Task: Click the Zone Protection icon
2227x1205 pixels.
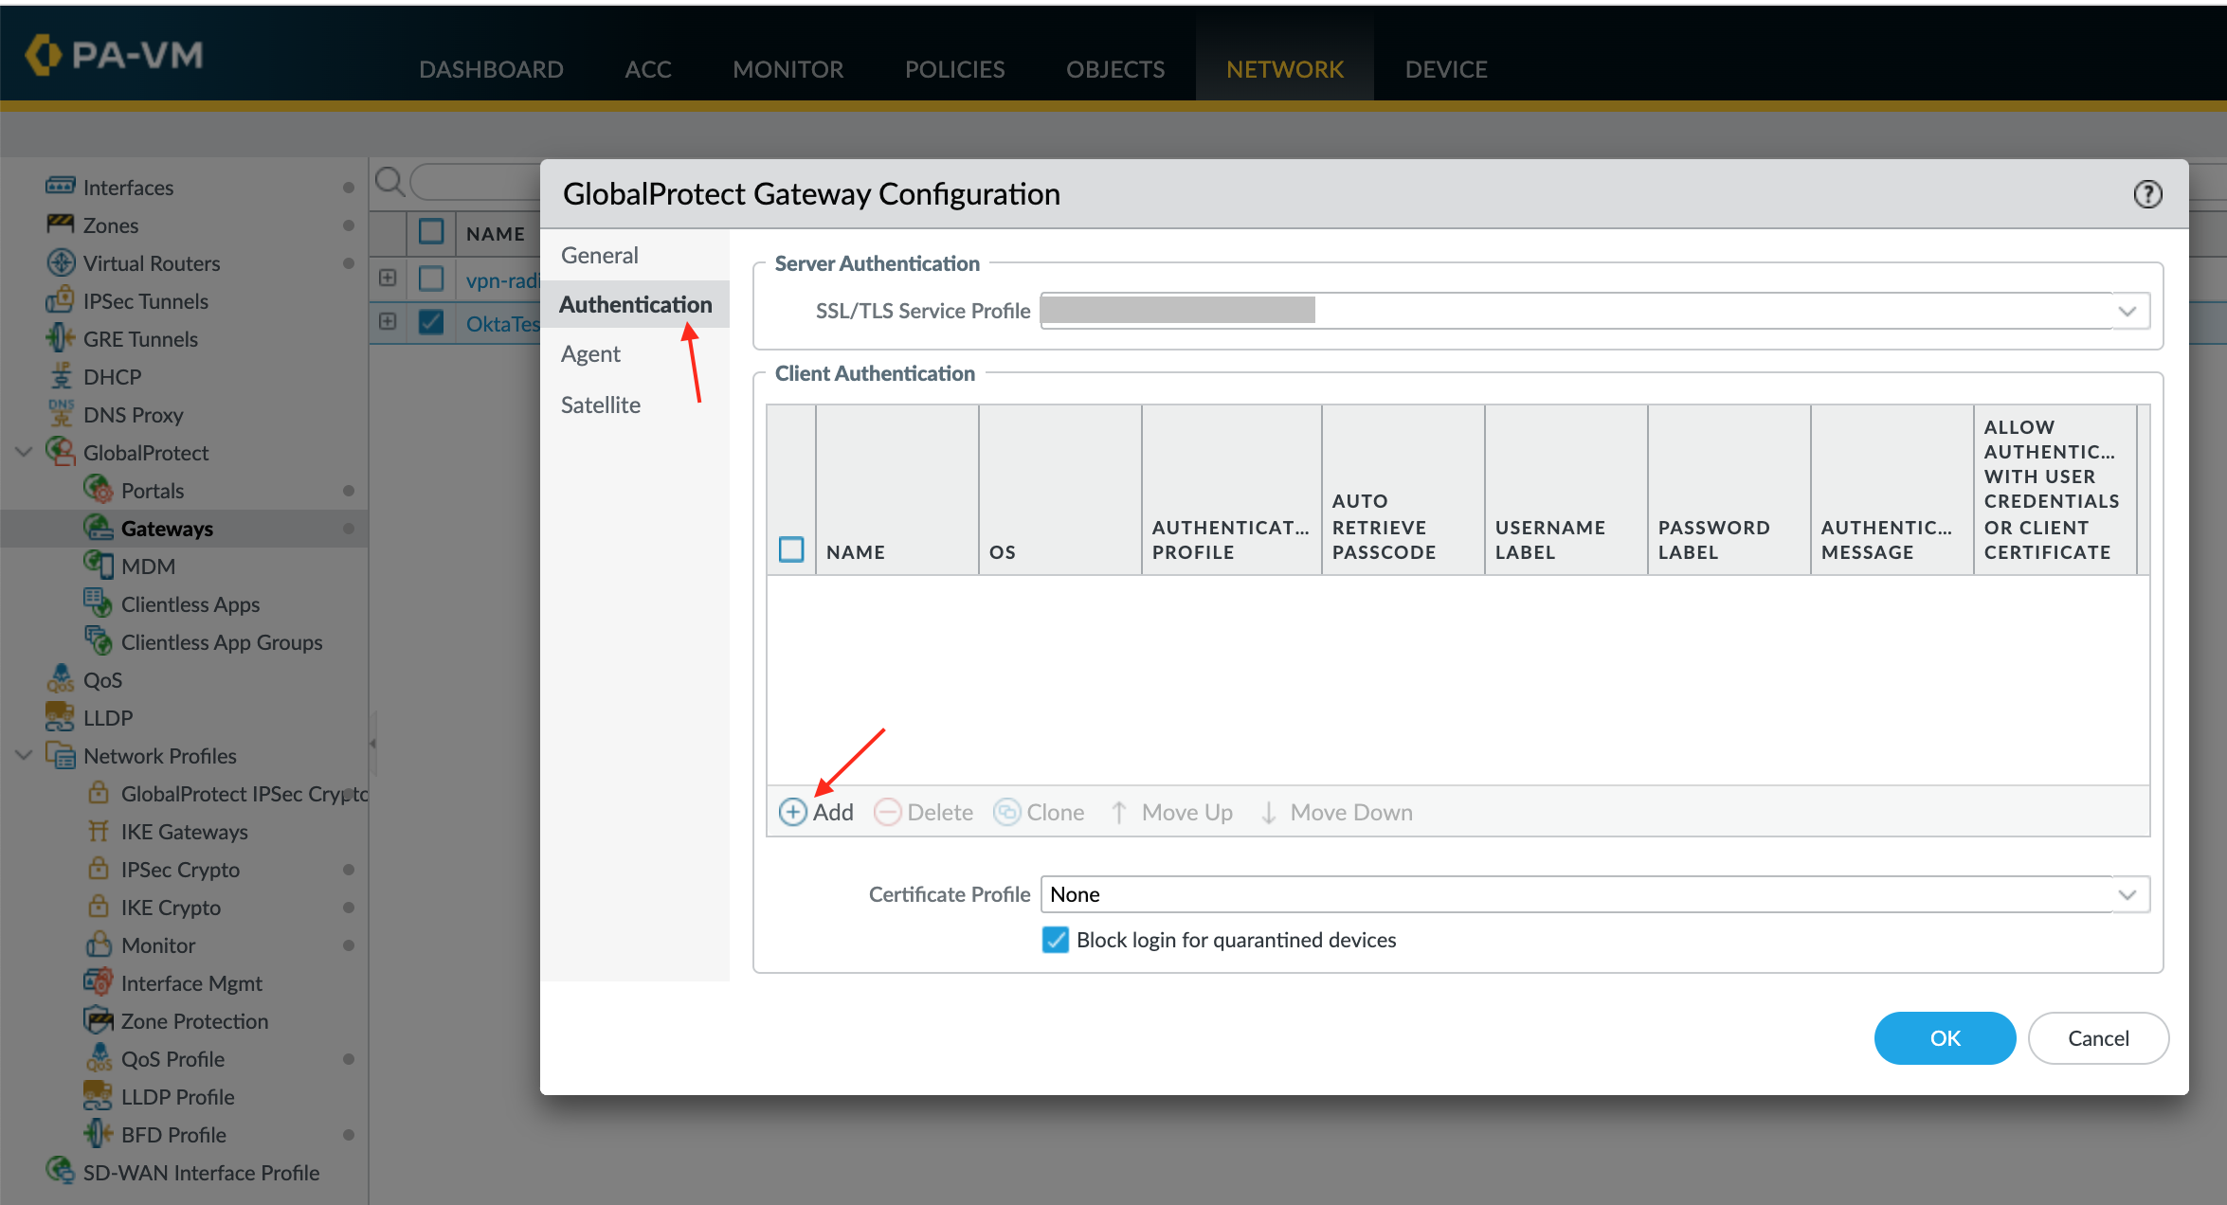Action: tap(99, 1020)
